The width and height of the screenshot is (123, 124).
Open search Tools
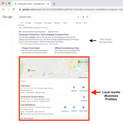tap(85, 23)
